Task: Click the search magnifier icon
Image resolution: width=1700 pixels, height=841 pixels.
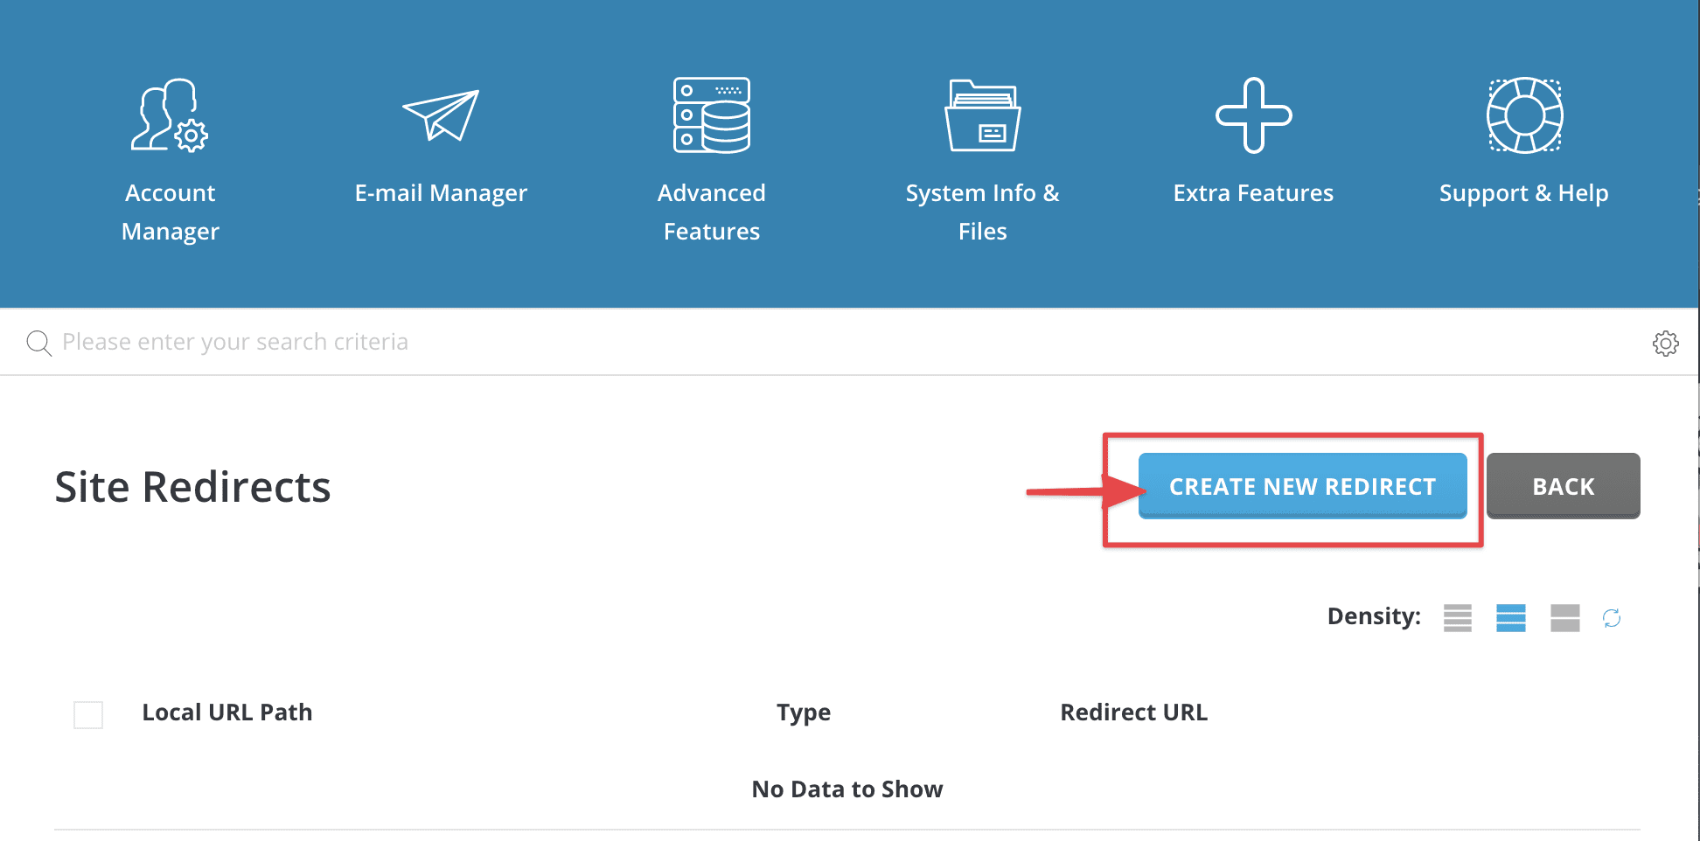Action: coord(38,342)
